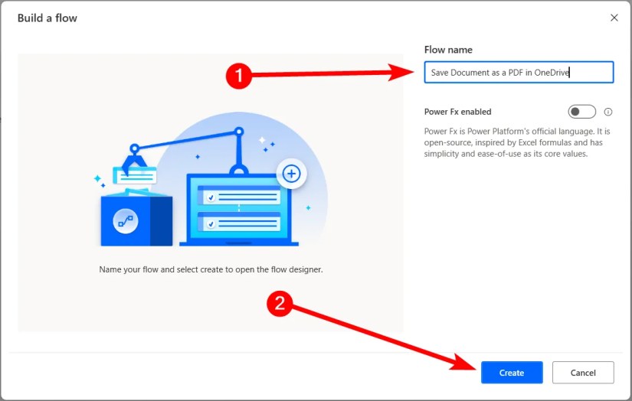Close the Build a flow dialog
Image resolution: width=632 pixels, height=401 pixels.
[614, 18]
